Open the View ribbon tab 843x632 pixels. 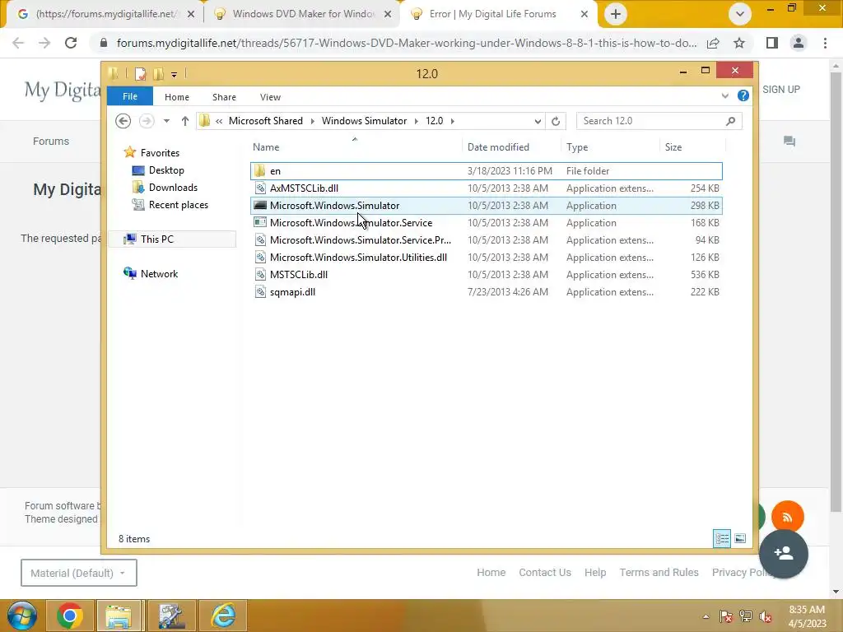pyautogui.click(x=270, y=97)
